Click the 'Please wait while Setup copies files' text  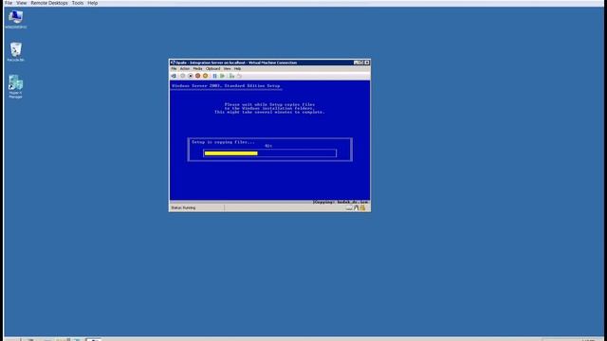pyautogui.click(x=269, y=104)
